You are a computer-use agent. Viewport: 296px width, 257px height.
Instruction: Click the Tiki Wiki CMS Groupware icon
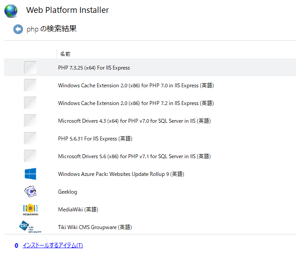tap(30, 227)
